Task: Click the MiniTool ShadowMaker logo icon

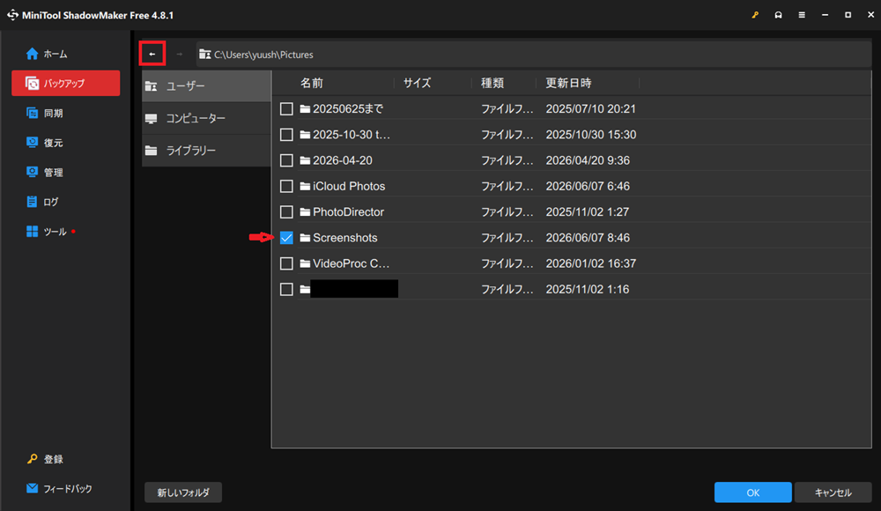Action: point(12,15)
